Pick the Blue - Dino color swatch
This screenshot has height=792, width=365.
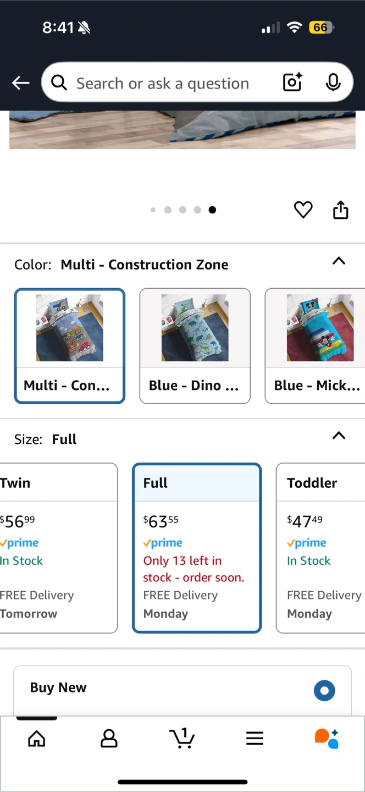coord(195,346)
